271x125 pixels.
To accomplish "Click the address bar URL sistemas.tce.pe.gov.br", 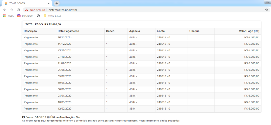I will tap(63, 10).
